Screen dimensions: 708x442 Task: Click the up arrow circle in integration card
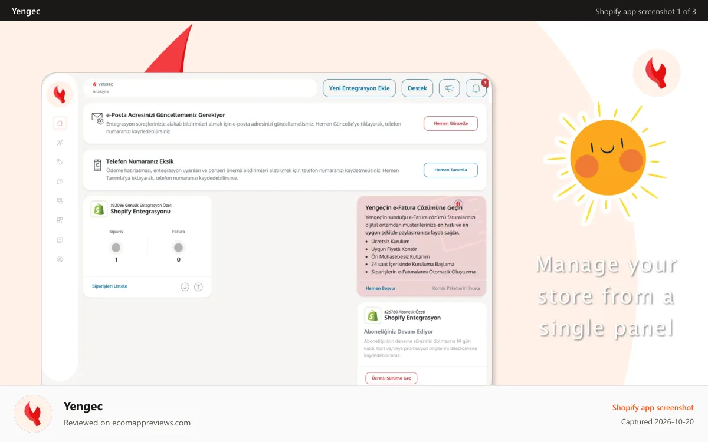198,286
